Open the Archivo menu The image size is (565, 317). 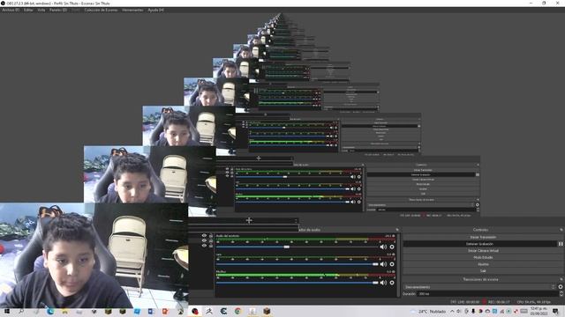click(x=11, y=10)
